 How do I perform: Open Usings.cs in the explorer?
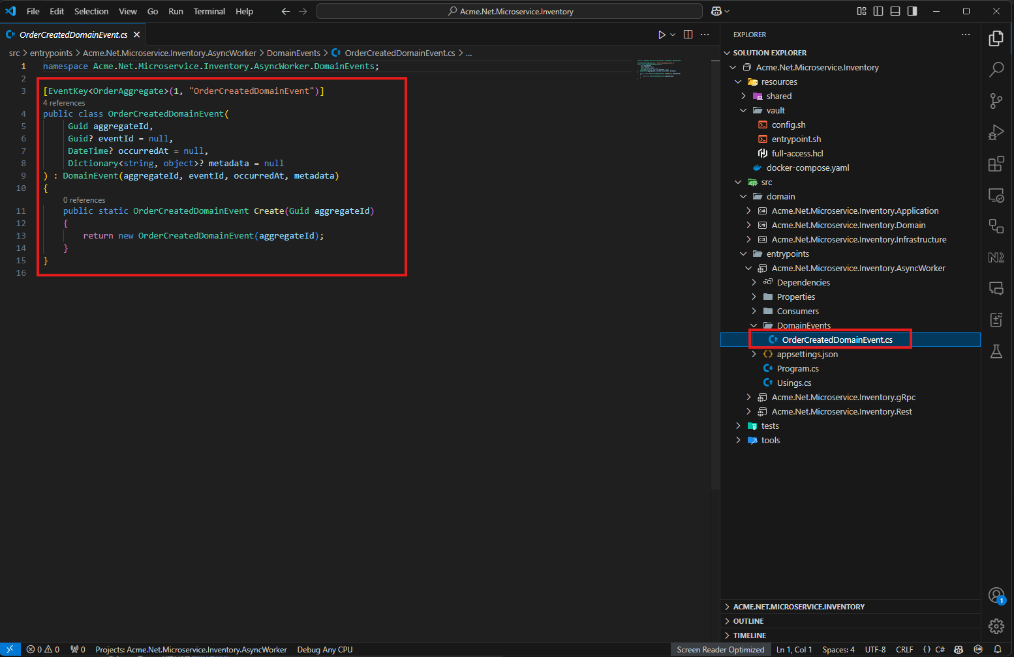click(794, 383)
